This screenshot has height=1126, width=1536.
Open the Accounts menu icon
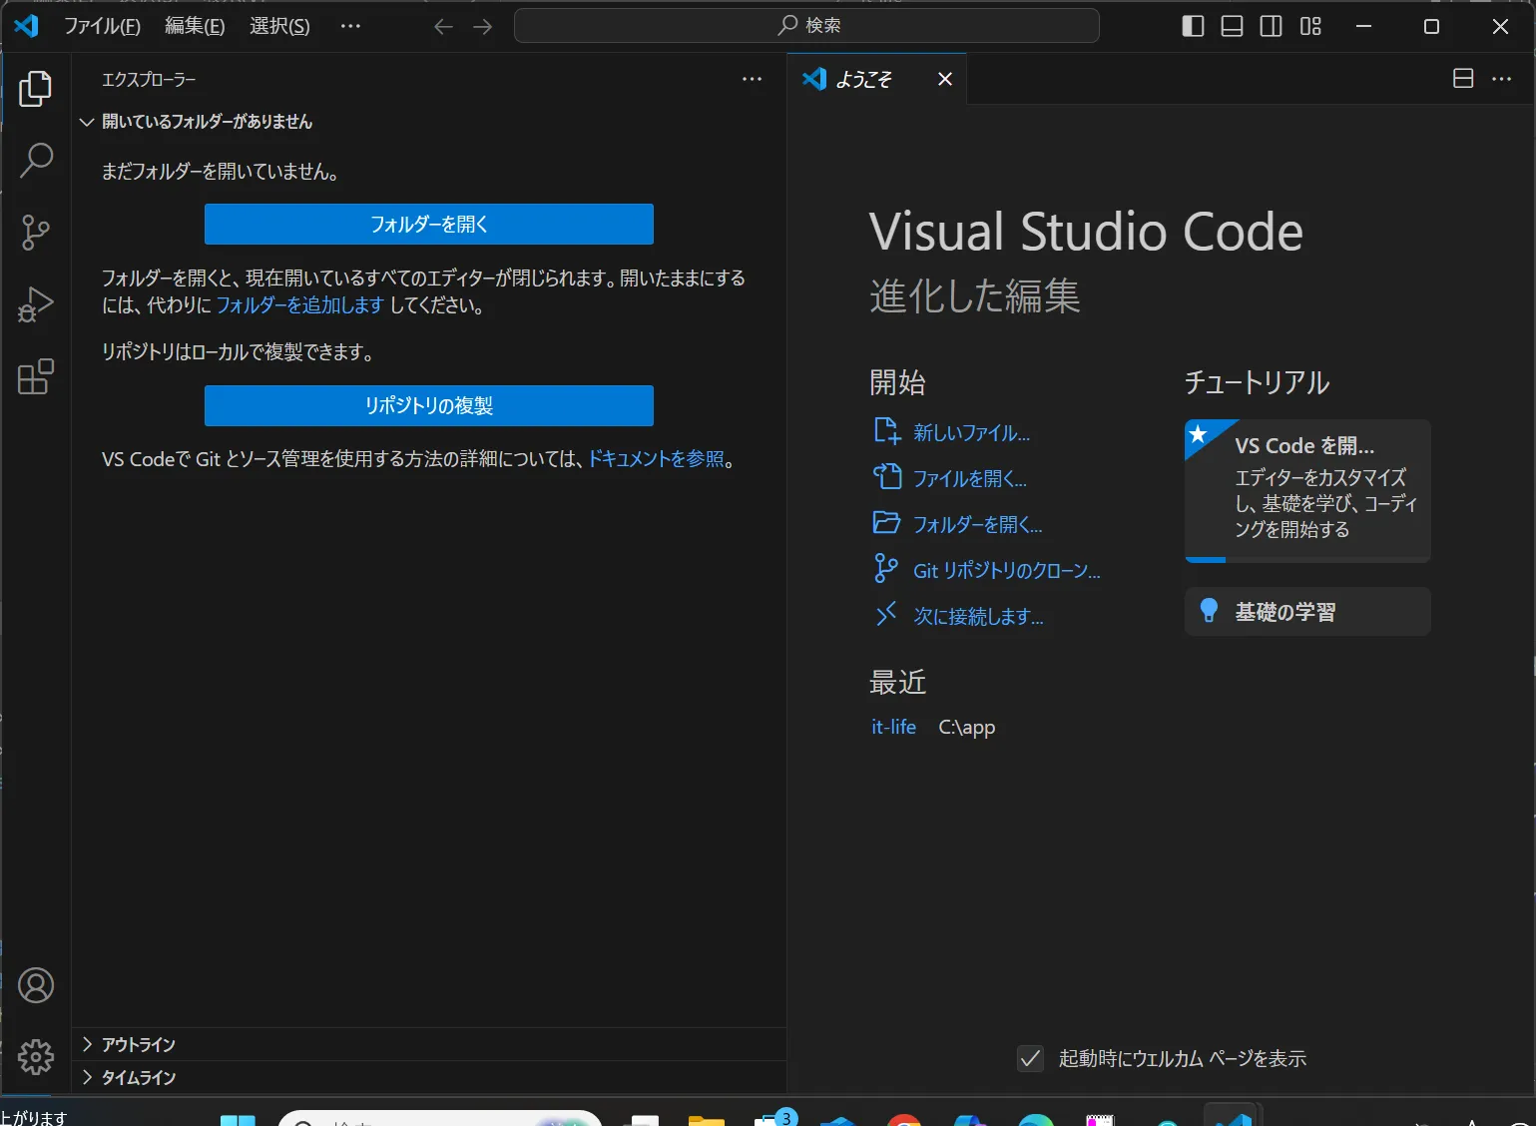pos(36,985)
